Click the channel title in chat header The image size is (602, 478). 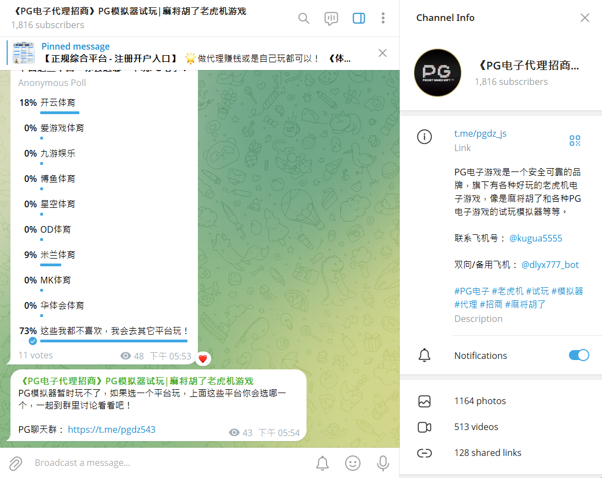coord(129,11)
